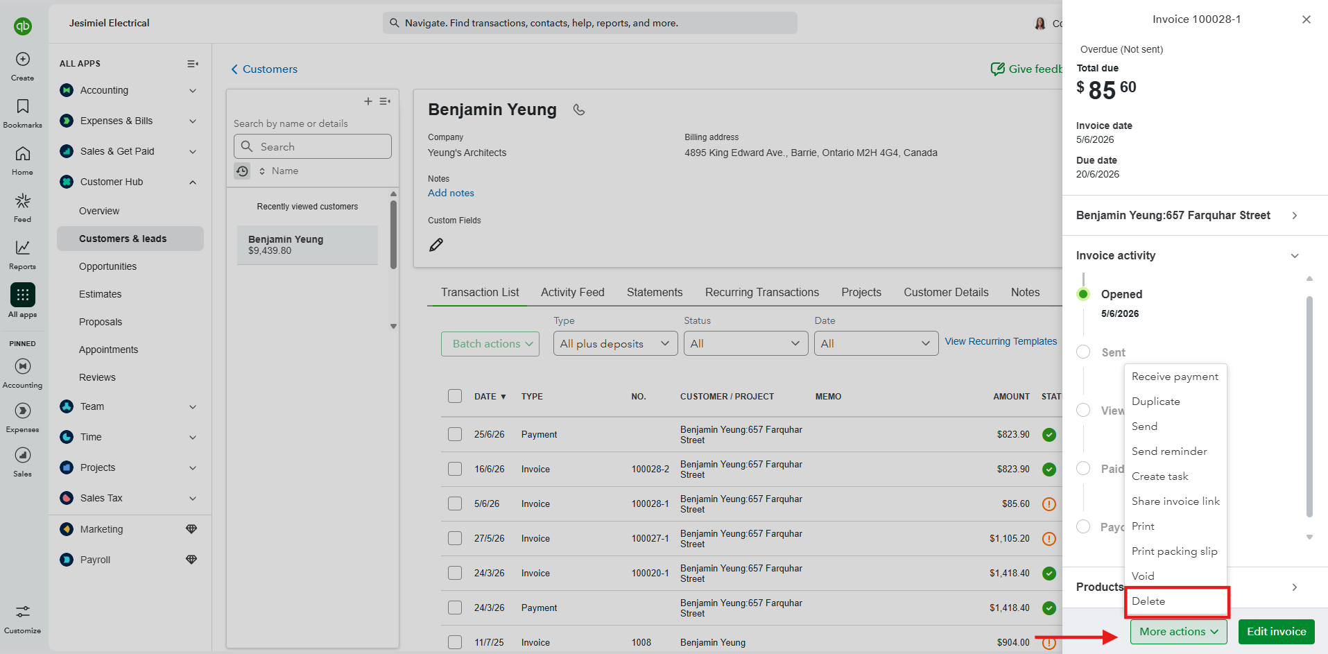This screenshot has height=654, width=1328.
Task: Open the Create plus icon
Action: [x=23, y=59]
